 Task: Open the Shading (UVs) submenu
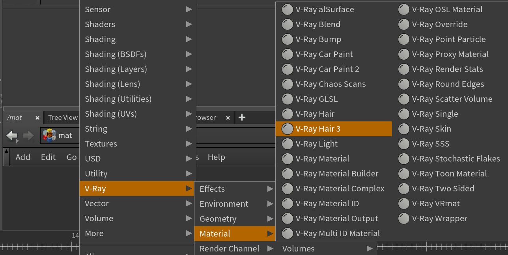click(x=138, y=114)
